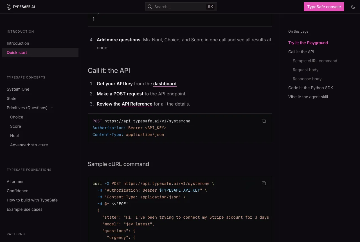The height and width of the screenshot is (242, 360).
Task: Open Example use cases page
Action: pyautogui.click(x=24, y=209)
